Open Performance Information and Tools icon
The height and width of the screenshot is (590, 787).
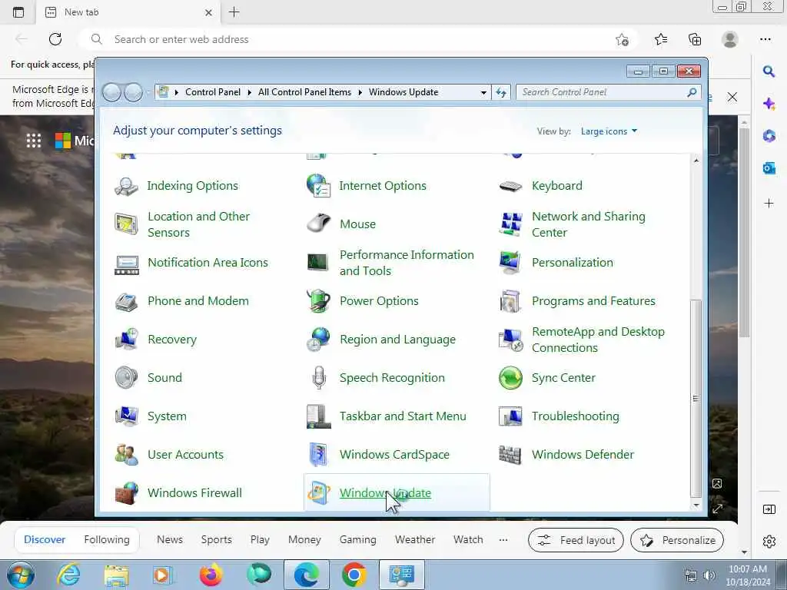click(x=317, y=263)
